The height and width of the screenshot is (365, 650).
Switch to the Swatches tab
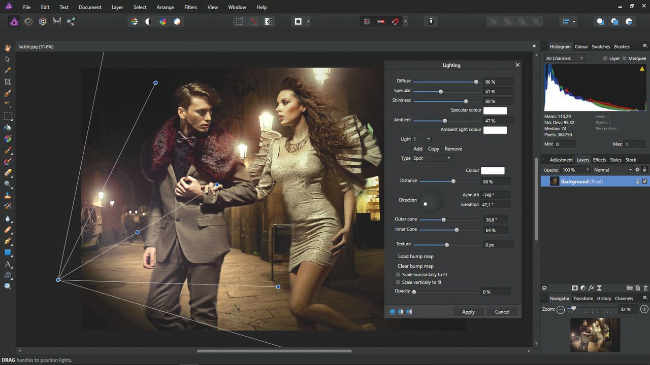(x=601, y=47)
